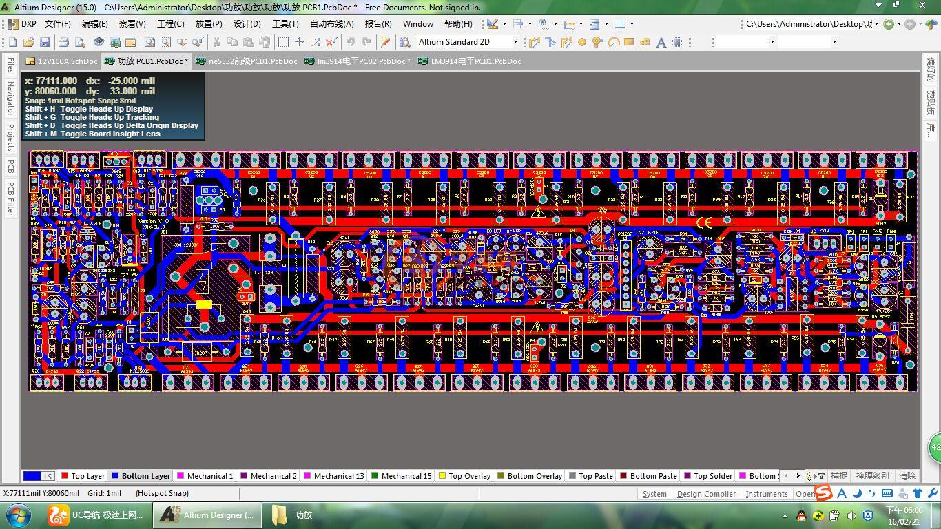Click the cut scissors icon
941x529 pixels.
point(216,42)
